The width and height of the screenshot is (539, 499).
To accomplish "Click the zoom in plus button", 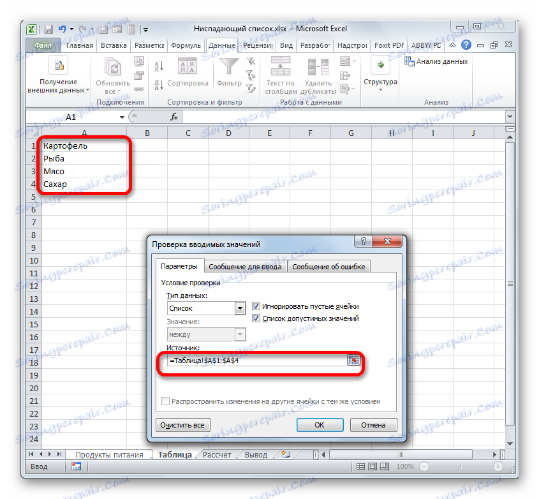I will (x=498, y=466).
